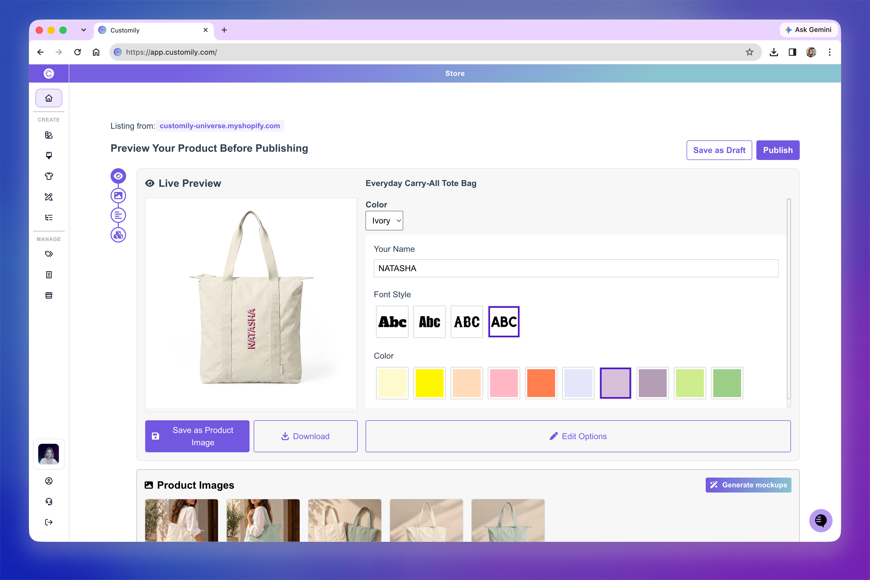This screenshot has height=580, width=870.
Task: Open the tab search chevron dropdown
Action: [84, 30]
